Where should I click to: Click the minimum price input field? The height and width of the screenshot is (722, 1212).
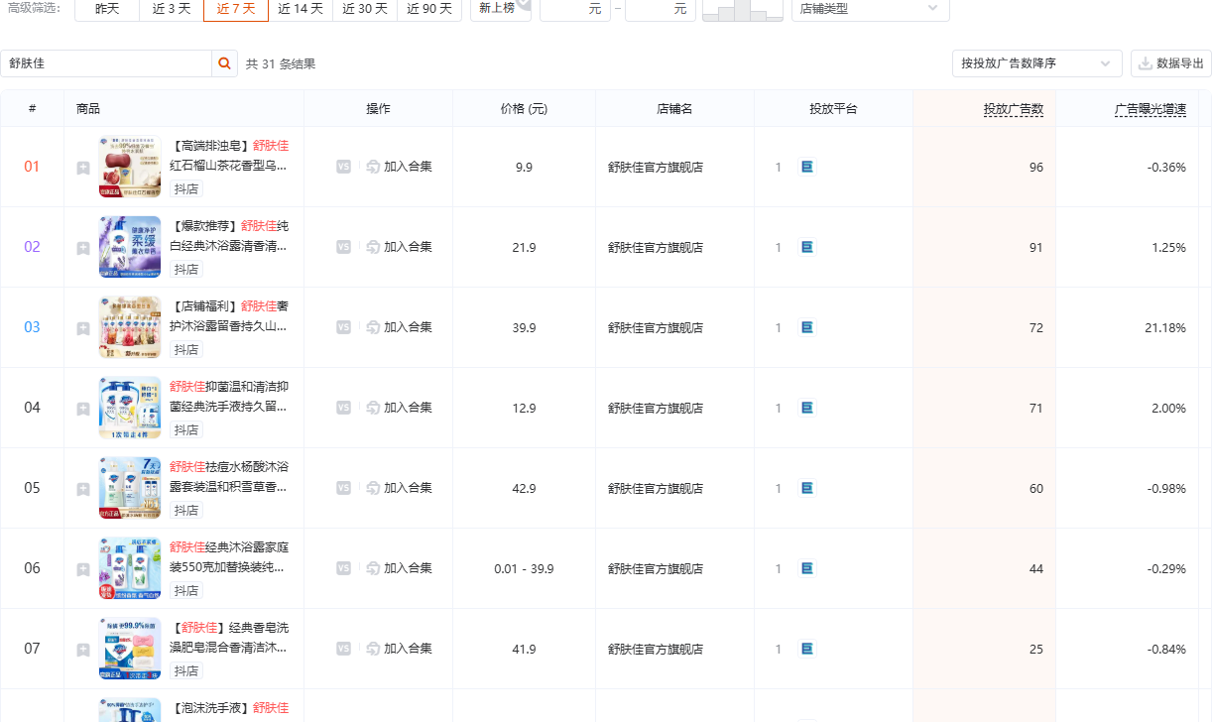click(575, 8)
